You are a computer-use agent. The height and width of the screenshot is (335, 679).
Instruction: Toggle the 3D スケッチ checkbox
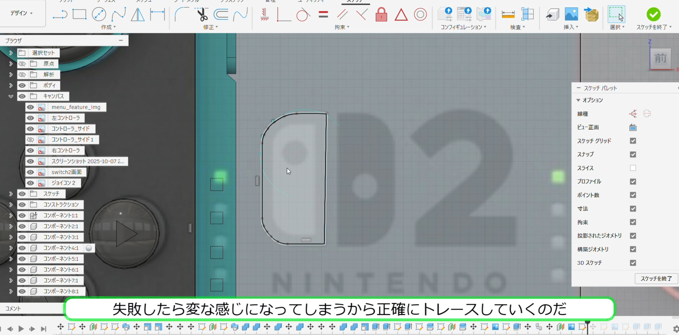(x=633, y=263)
